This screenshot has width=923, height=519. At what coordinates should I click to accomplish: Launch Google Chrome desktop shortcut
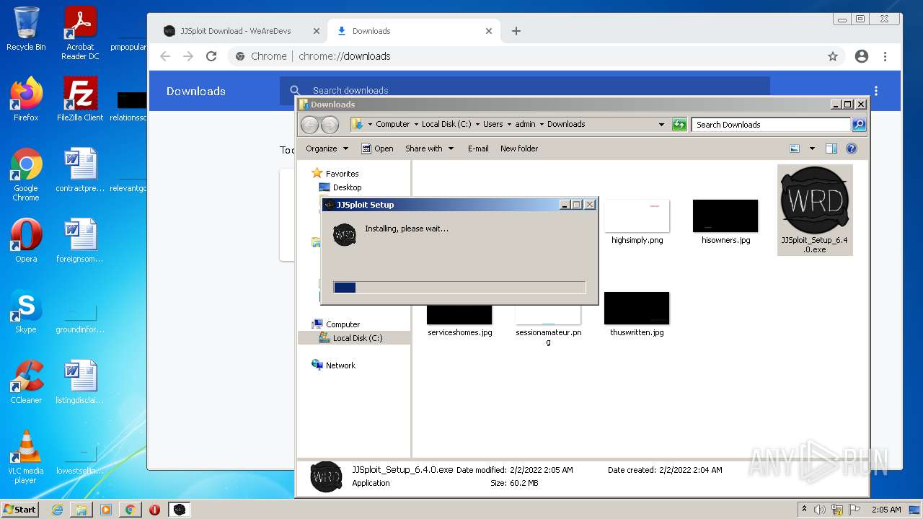click(x=26, y=174)
